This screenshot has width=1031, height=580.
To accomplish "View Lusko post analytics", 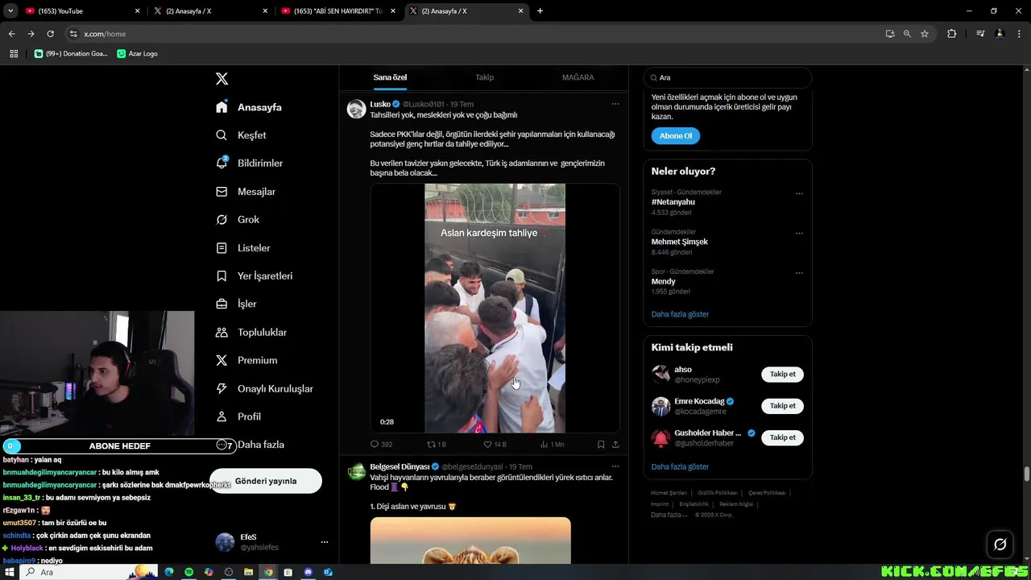I will (x=553, y=445).
